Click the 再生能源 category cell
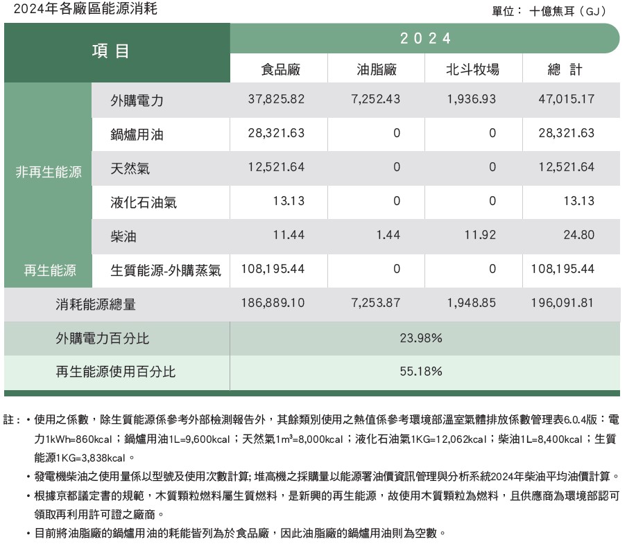 click(x=49, y=271)
